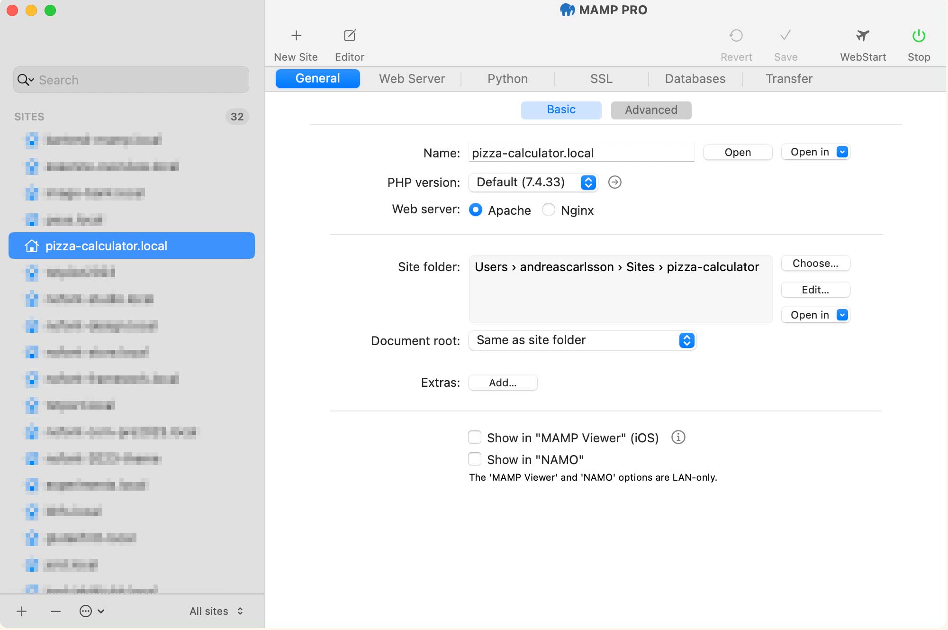
Task: Click the New Site plus icon
Action: (x=296, y=36)
